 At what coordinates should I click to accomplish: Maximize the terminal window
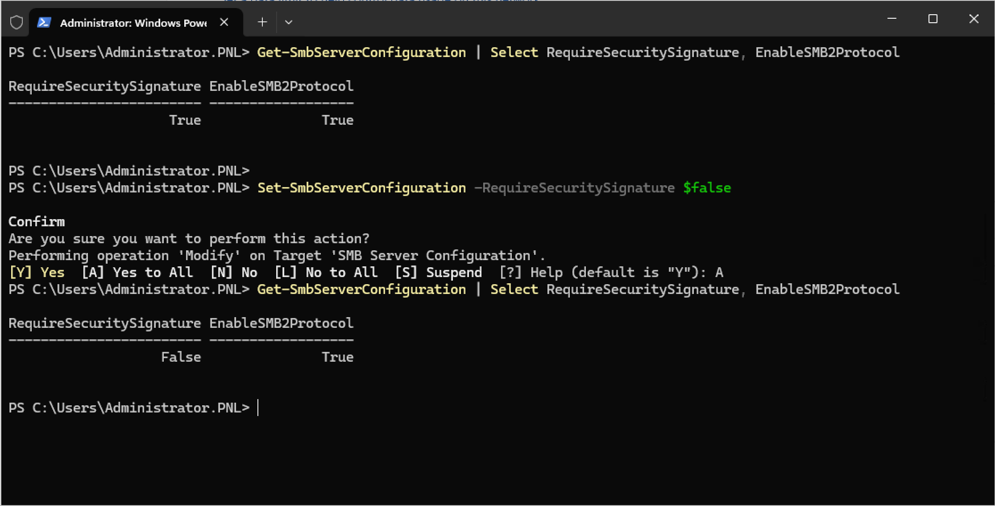point(933,19)
